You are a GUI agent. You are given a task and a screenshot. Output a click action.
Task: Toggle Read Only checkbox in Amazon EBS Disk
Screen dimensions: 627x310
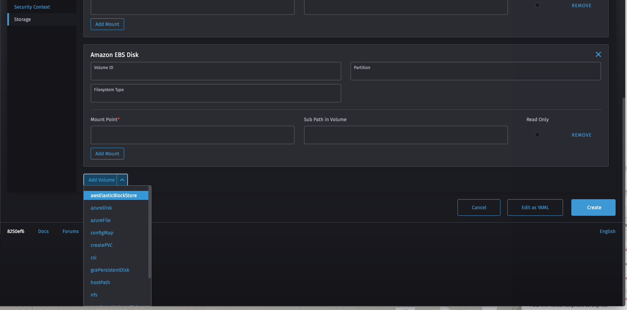(537, 135)
